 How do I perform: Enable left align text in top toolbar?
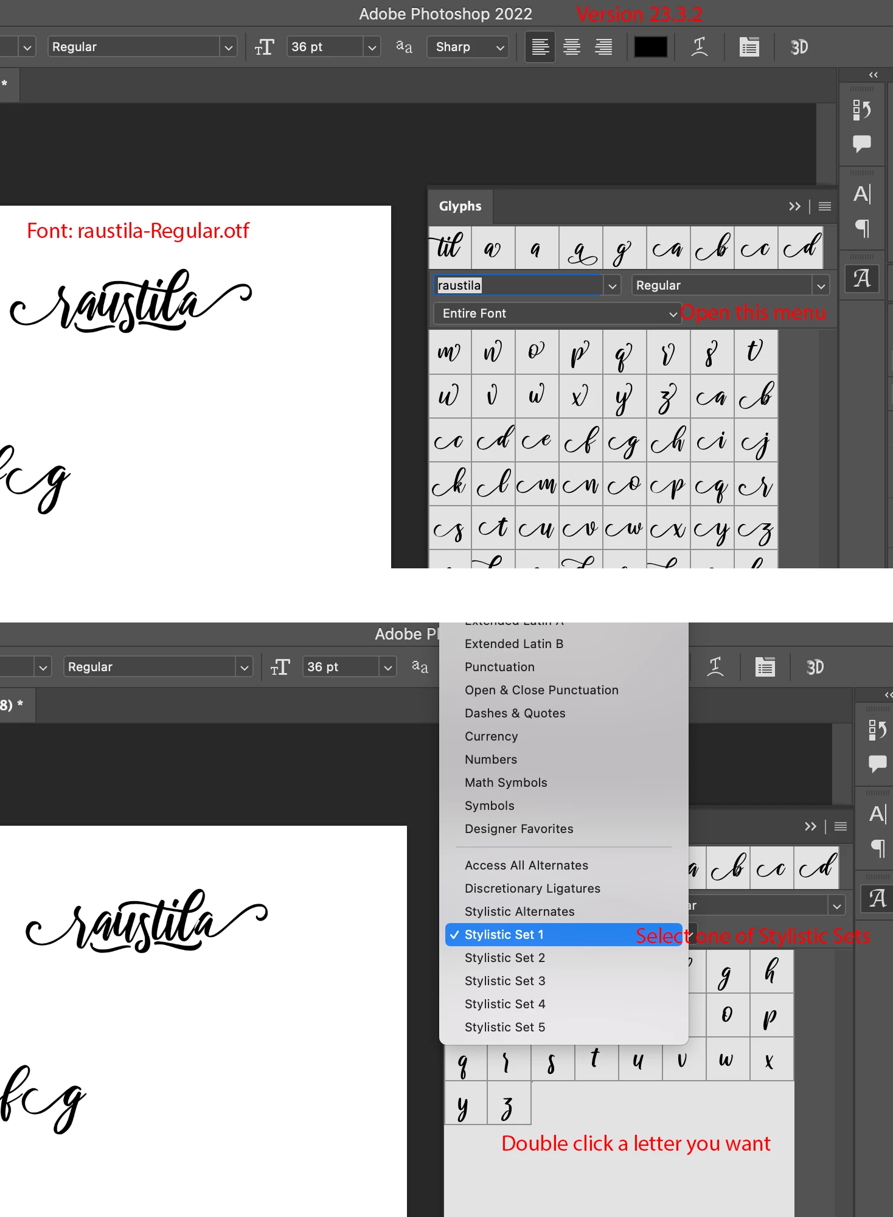540,47
